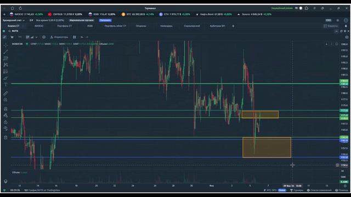This screenshot has height=197, width=351.
Task: Select the zoom-in magnifier tool
Action: 6,100
